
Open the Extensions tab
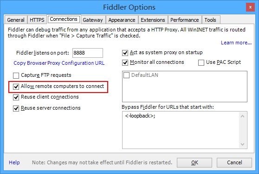click(153, 20)
